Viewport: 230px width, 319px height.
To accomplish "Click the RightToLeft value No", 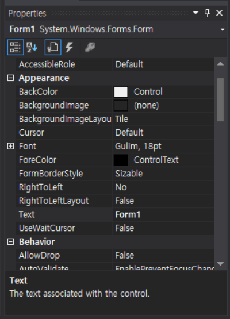I will [121, 187].
